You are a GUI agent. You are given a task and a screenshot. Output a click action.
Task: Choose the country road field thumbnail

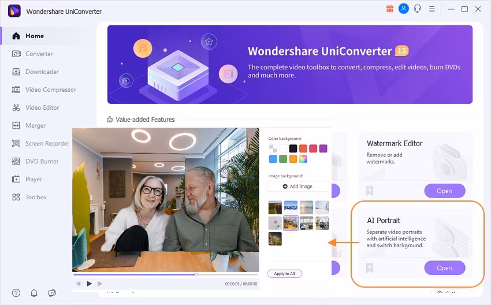pos(275,207)
